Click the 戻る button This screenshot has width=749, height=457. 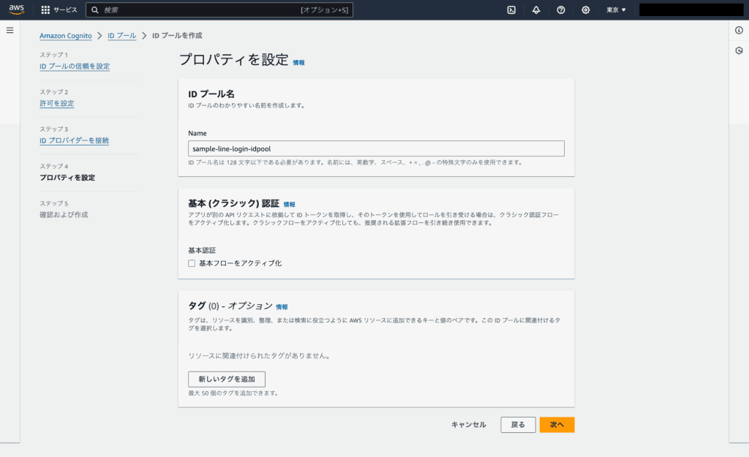518,425
